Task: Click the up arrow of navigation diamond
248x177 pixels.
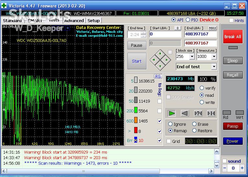Action: pos(160,54)
